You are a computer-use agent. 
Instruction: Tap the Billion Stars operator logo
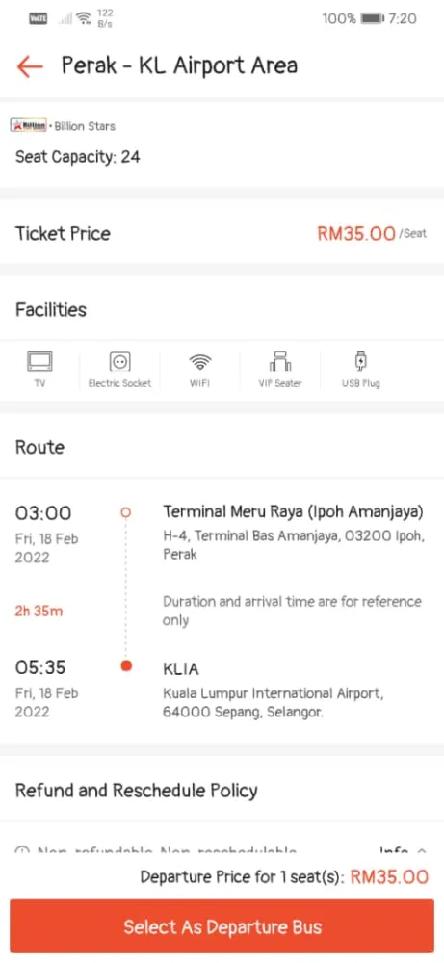[29, 126]
